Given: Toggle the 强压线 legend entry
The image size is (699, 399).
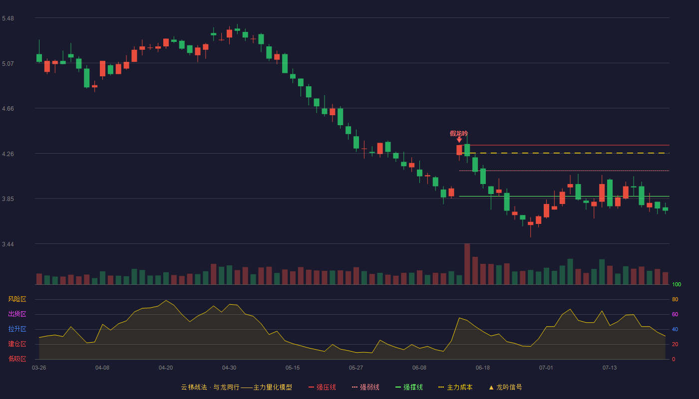Looking at the screenshot, I should click(x=322, y=387).
